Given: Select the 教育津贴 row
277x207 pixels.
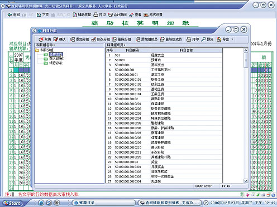Looking at the screenshot, I should 164,133.
